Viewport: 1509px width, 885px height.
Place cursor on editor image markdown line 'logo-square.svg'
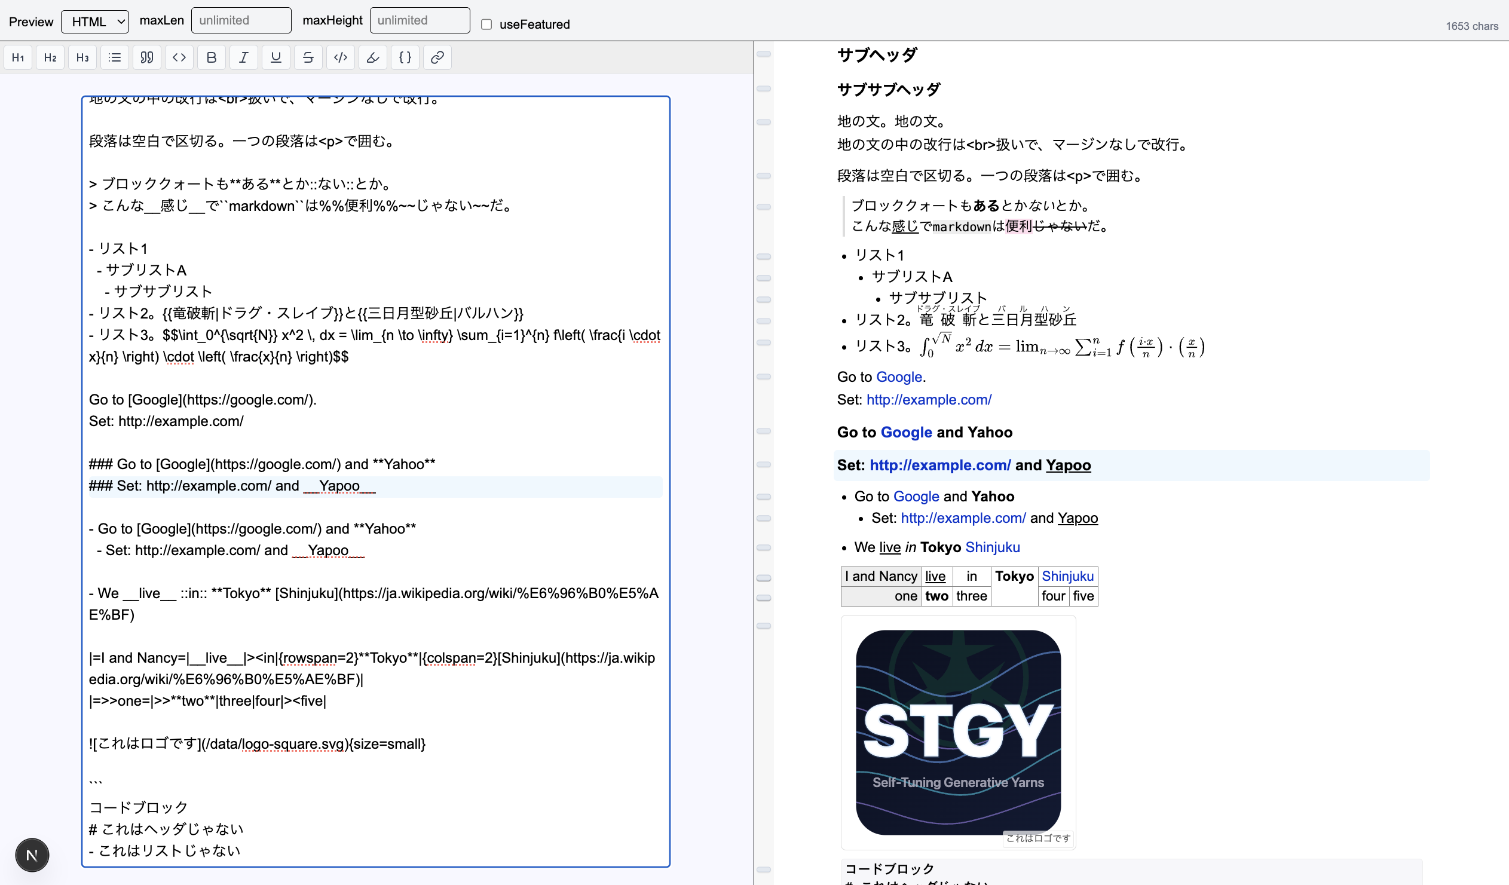tap(258, 744)
